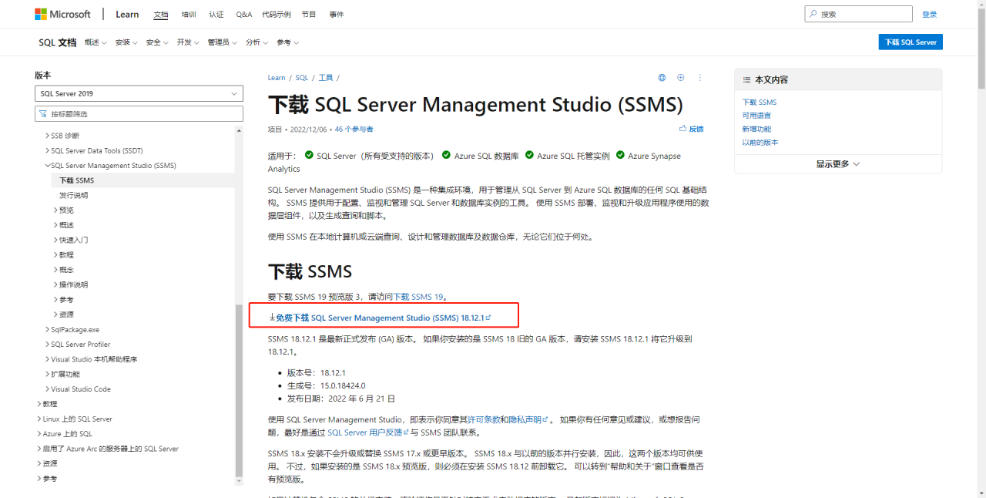The image size is (986, 498).
Task: Collapse SQL Server Management Studio (SSMS) node
Action: point(47,166)
